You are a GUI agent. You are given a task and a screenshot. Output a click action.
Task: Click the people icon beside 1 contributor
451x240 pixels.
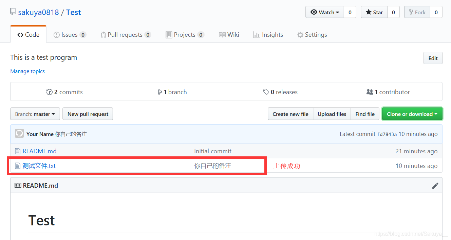click(x=370, y=92)
